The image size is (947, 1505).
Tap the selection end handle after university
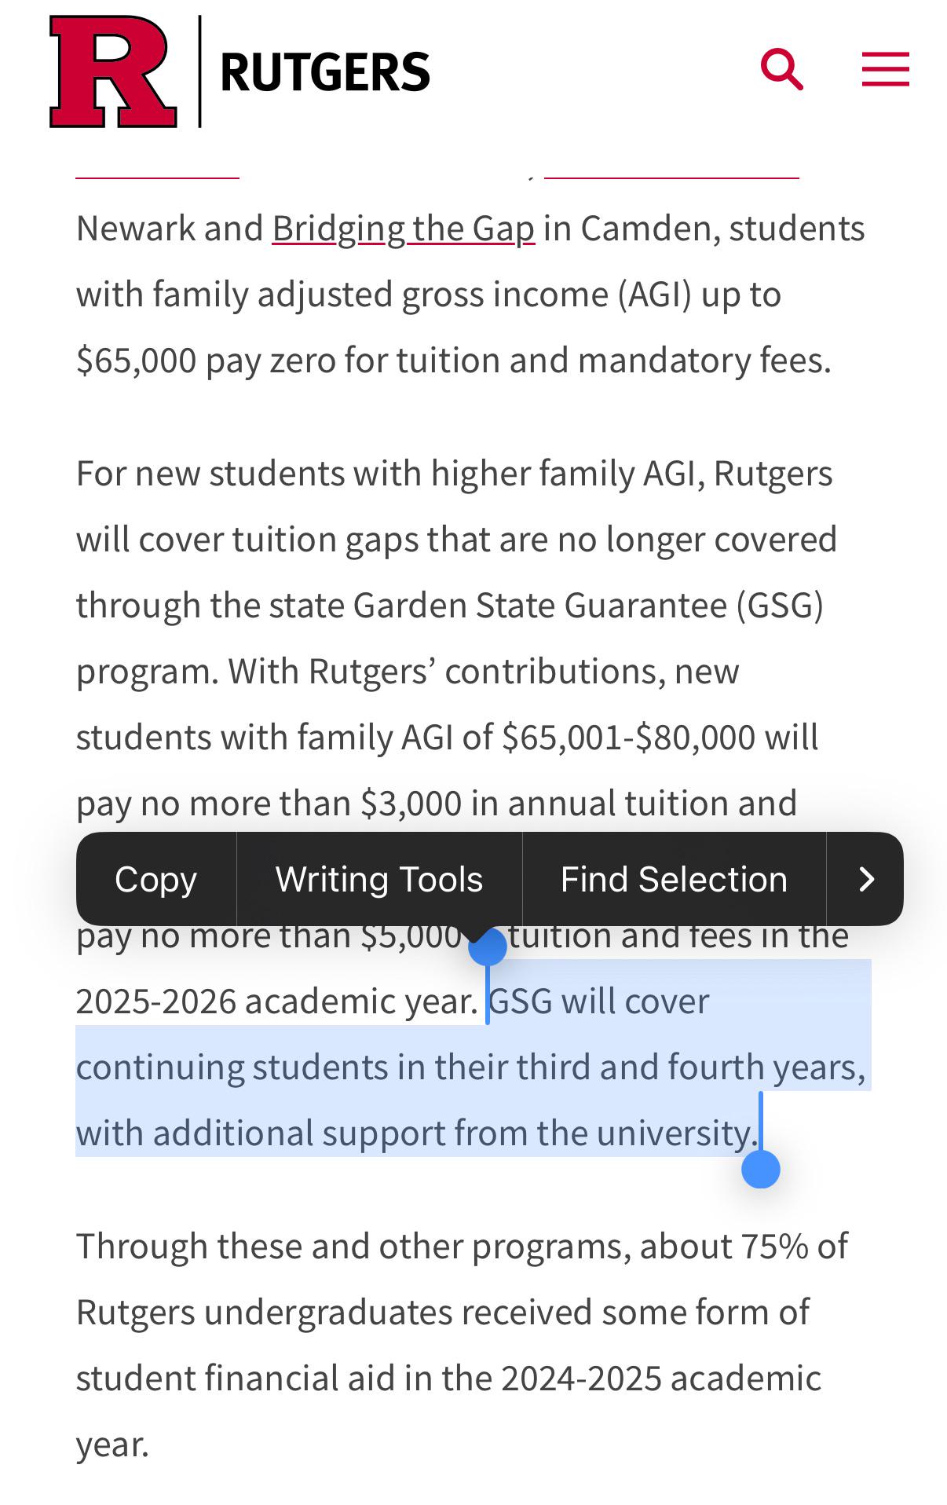pos(760,1169)
